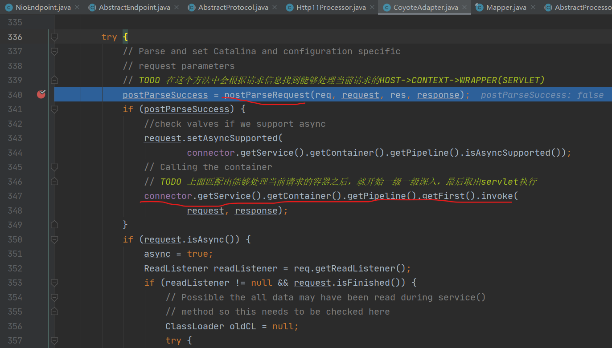This screenshot has width=612, height=348.
Task: Click line number 338 in the gutter
Action: tap(15, 66)
